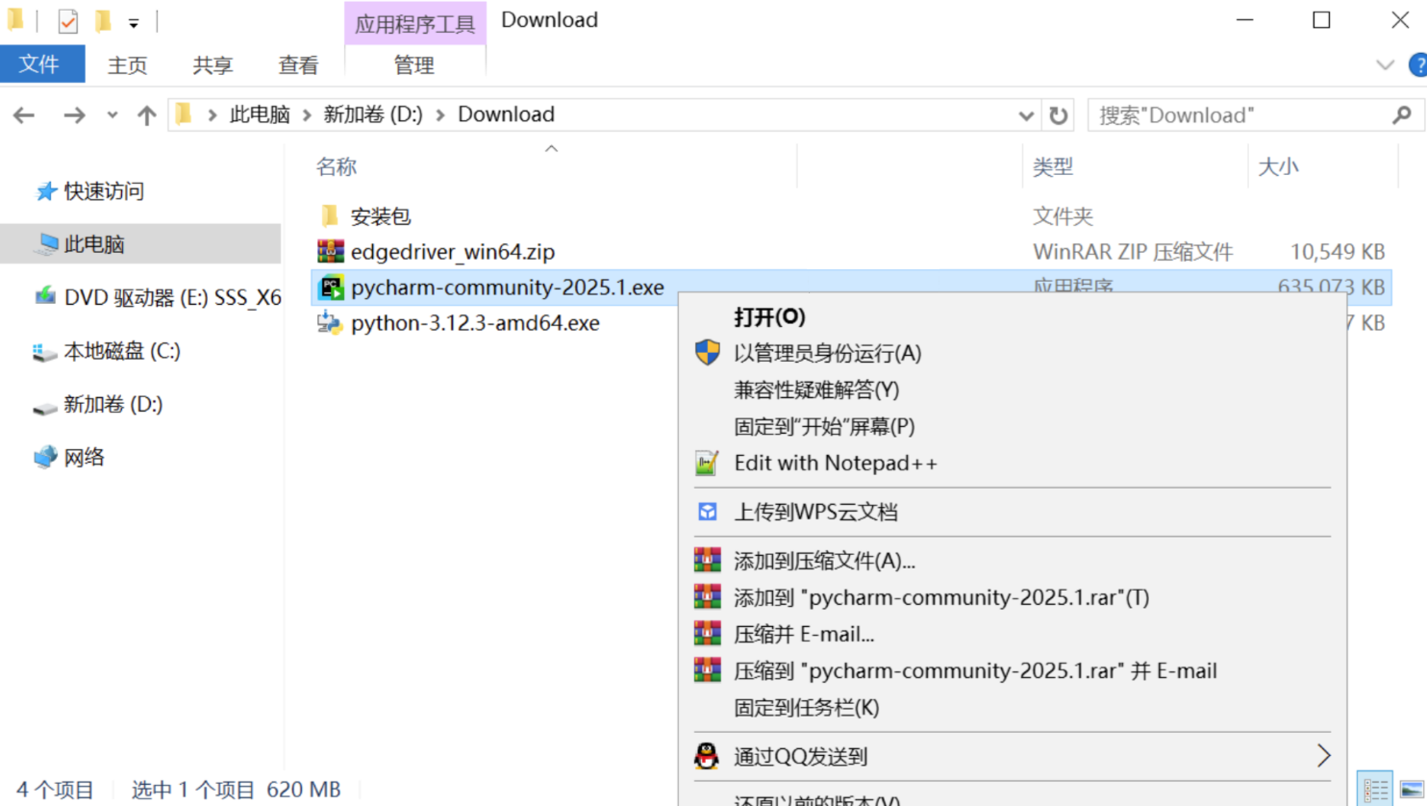1427x806 pixels.
Task: Go up one folder level
Action: 146,115
